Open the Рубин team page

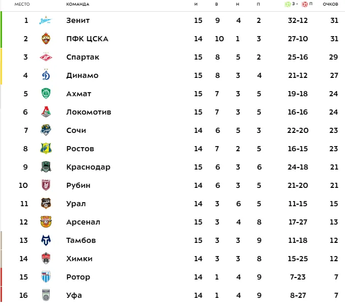[78, 185]
